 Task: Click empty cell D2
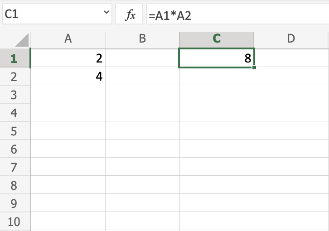click(x=291, y=77)
